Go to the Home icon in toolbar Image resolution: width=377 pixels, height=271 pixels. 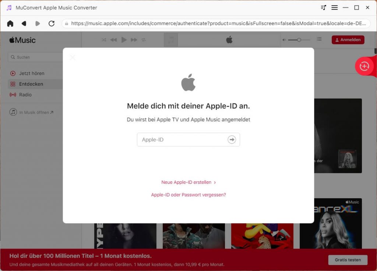click(x=10, y=24)
